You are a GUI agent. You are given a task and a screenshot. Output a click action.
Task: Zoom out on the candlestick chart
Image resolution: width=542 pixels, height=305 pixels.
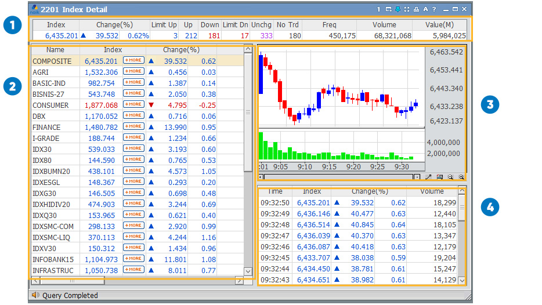450,177
